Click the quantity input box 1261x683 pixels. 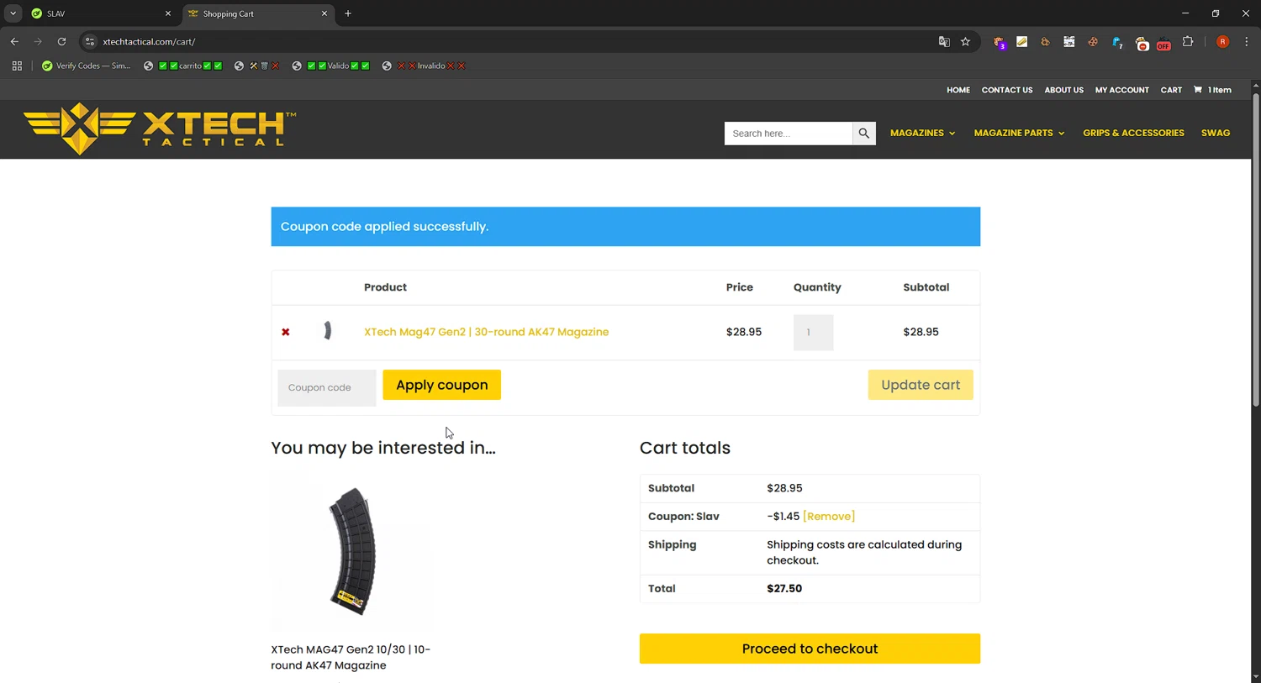coord(813,332)
